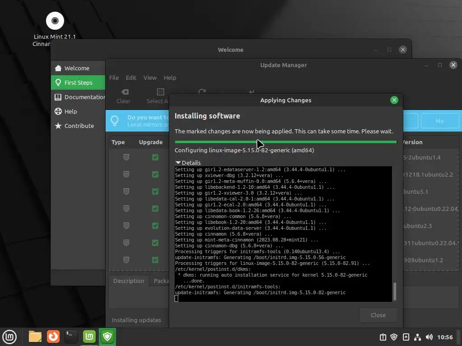Uncheck the fifth update's Upgrade checkbox
Viewport: 462px width, 346px height.
(155, 226)
